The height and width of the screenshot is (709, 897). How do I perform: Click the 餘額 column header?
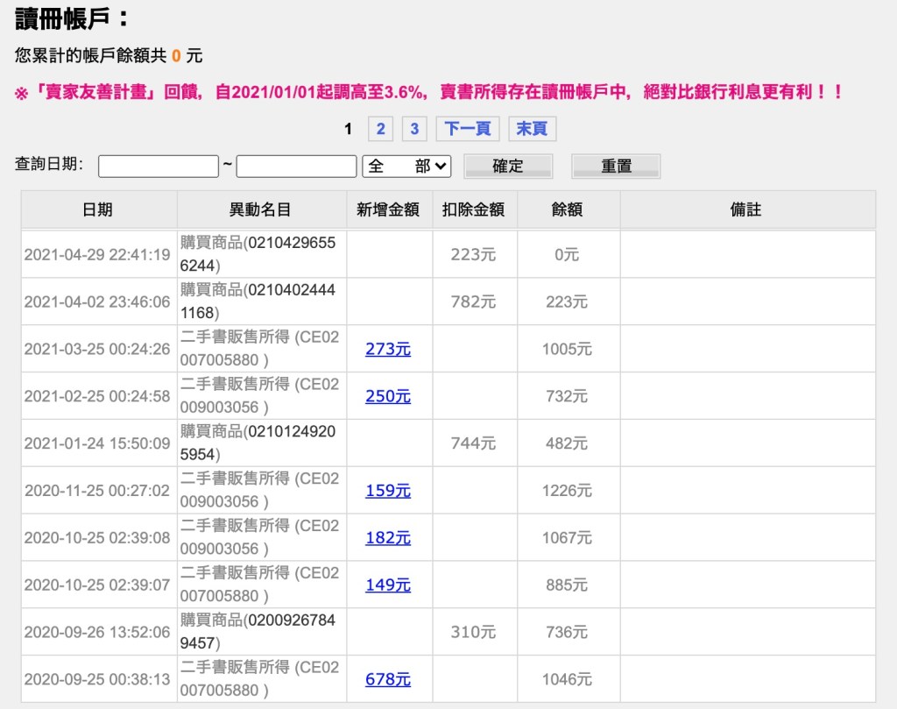[x=567, y=209]
